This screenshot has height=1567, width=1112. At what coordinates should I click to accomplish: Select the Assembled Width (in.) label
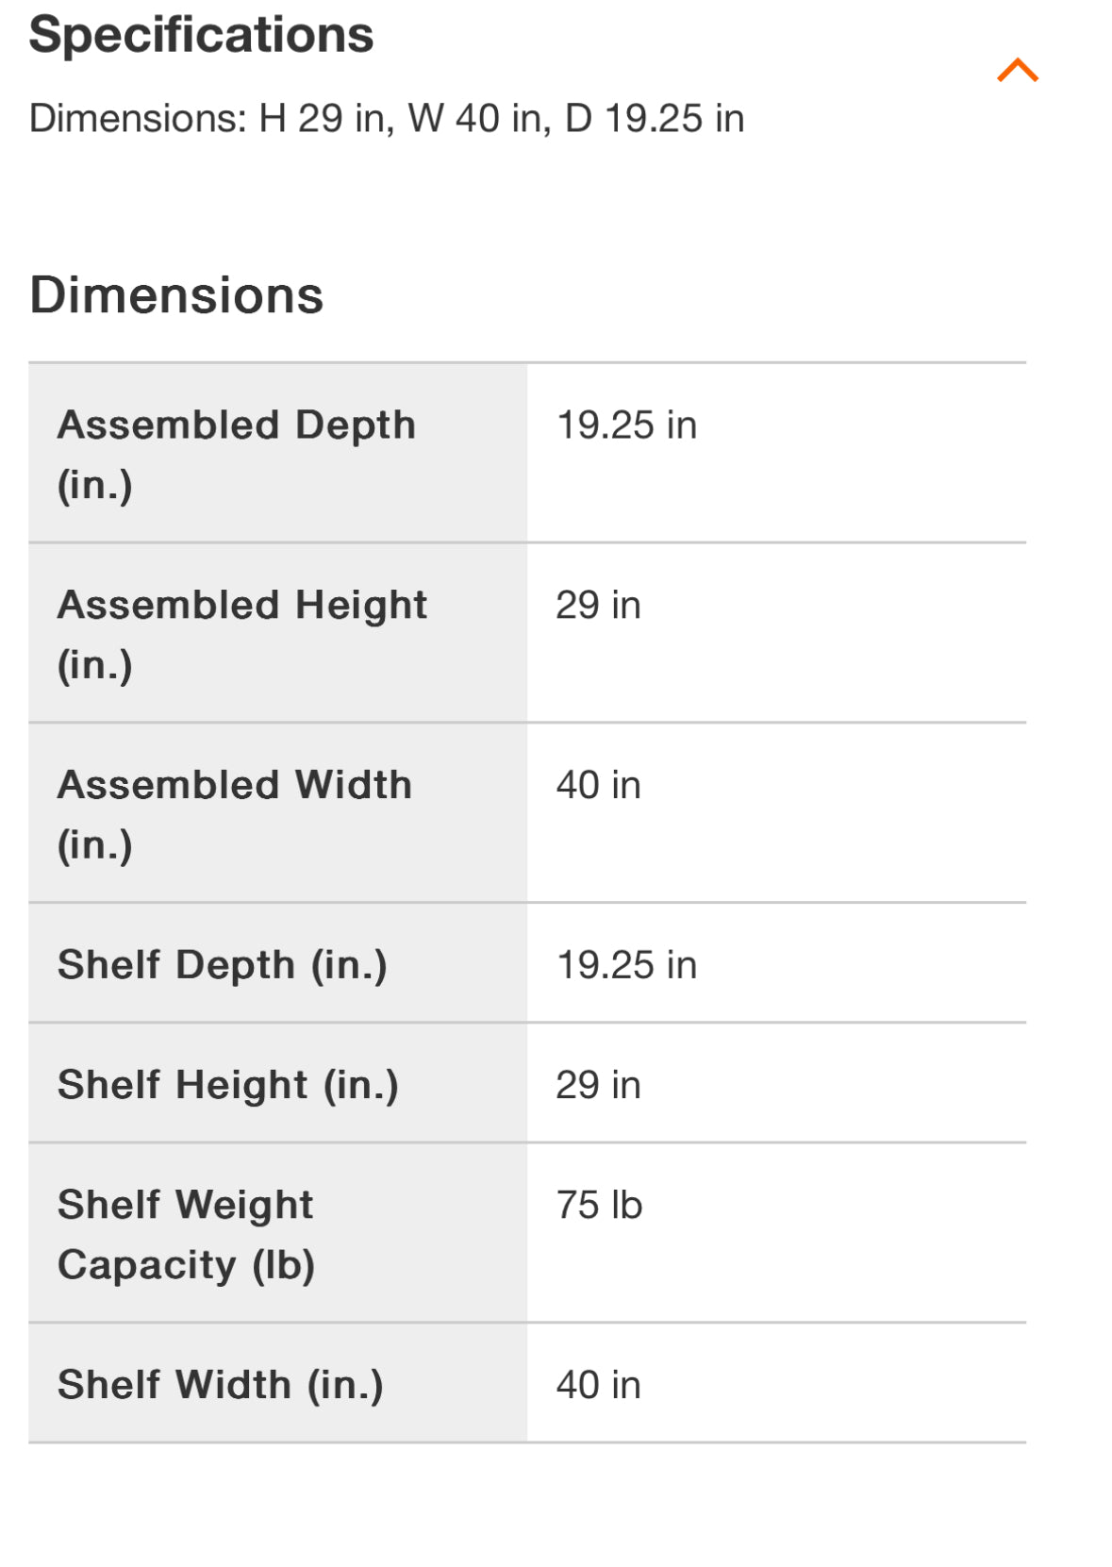click(x=235, y=813)
